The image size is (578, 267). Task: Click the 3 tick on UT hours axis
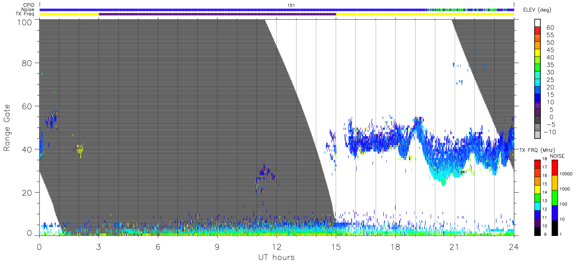(98, 246)
